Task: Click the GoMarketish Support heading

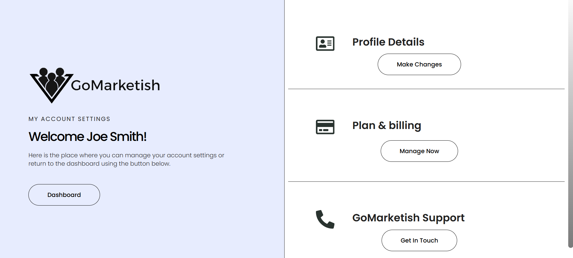Action: coord(408,218)
